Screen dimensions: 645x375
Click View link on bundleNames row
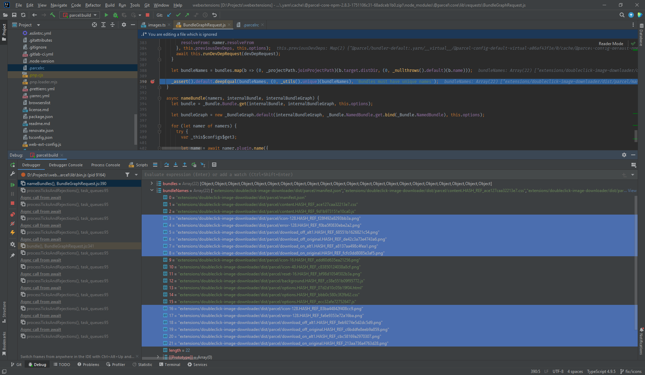(x=633, y=190)
